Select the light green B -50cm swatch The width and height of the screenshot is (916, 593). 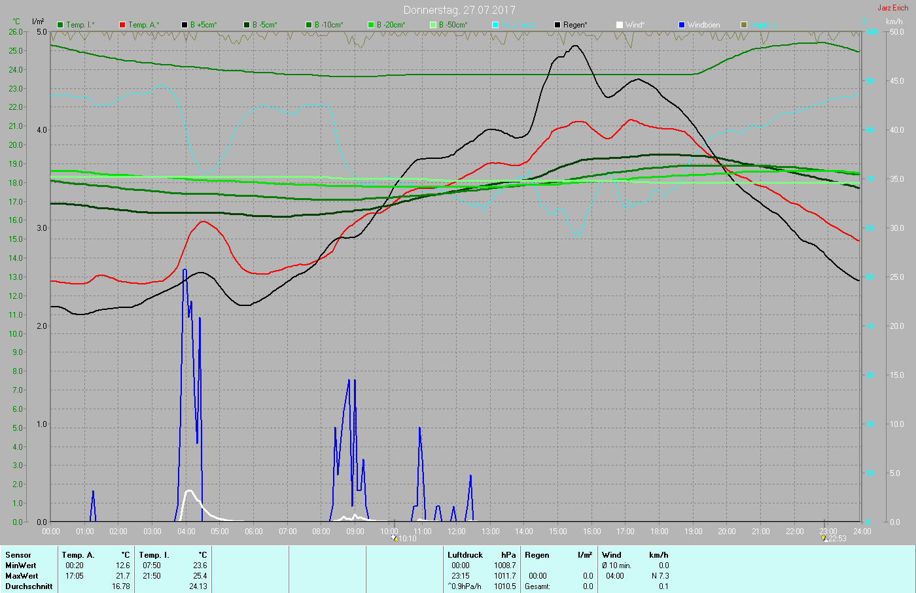pyautogui.click(x=433, y=25)
